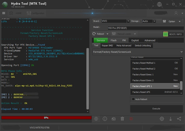
Task: Click the alps-mp-o1.mp6 software version text
Action: pyautogui.click(x=43, y=86)
